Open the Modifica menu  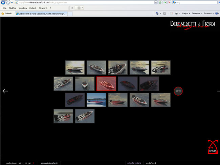[13, 8]
